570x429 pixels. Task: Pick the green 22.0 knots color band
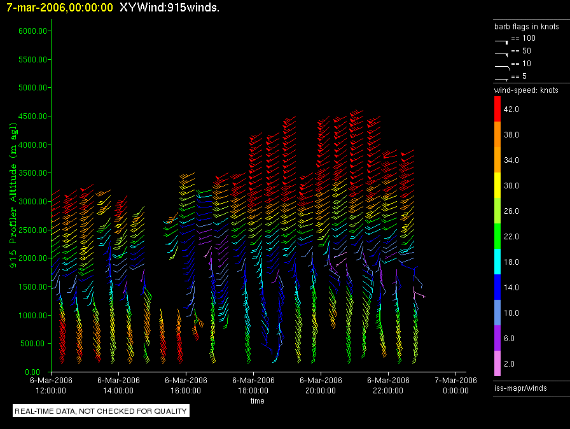[497, 237]
